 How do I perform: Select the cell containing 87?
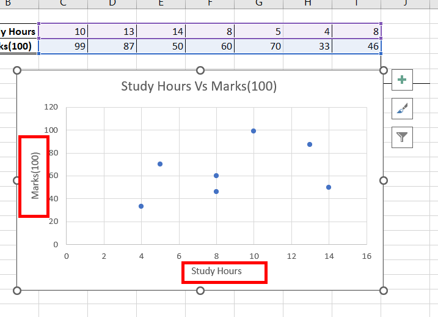point(112,46)
